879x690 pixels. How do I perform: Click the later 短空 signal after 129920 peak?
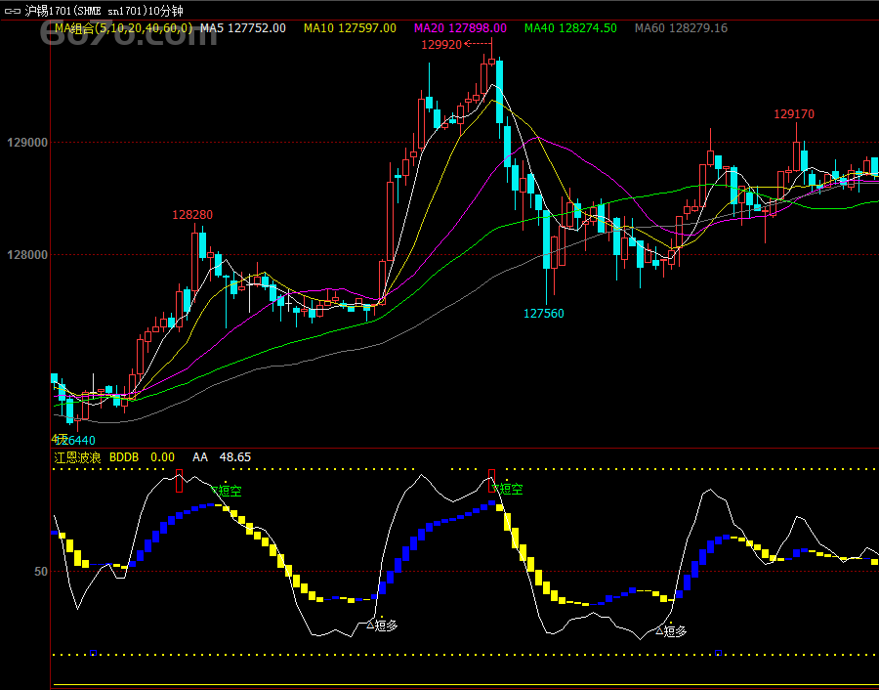(507, 489)
